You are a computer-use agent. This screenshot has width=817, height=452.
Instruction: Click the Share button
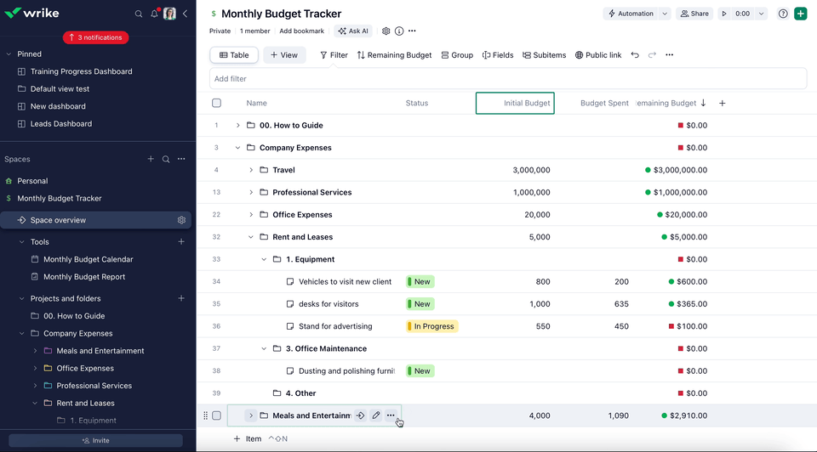tap(694, 14)
